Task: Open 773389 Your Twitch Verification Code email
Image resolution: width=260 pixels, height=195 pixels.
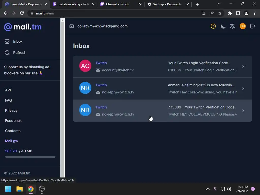Action: coord(162,111)
